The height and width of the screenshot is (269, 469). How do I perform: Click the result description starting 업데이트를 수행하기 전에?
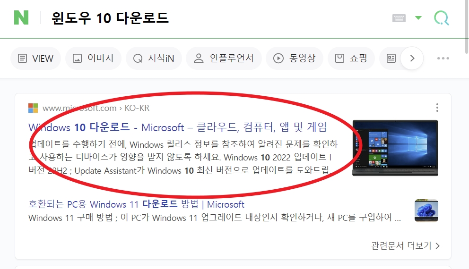(x=183, y=157)
